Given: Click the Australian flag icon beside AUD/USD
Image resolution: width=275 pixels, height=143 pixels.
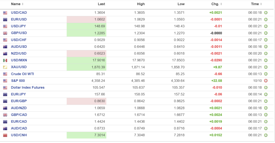Looking at the screenshot, I should tap(5, 47).
